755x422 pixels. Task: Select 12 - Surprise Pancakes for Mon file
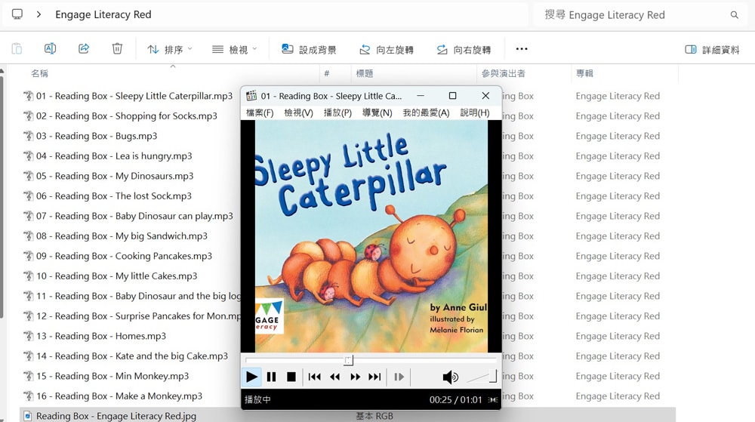click(x=138, y=316)
